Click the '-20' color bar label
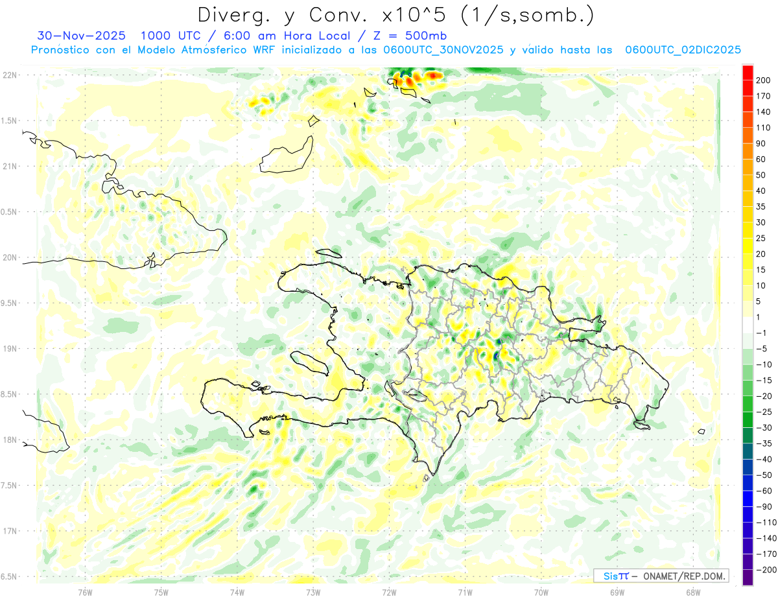778x601 pixels. click(x=765, y=397)
